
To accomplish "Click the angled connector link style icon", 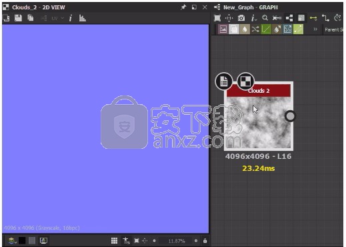I will tap(325, 18).
